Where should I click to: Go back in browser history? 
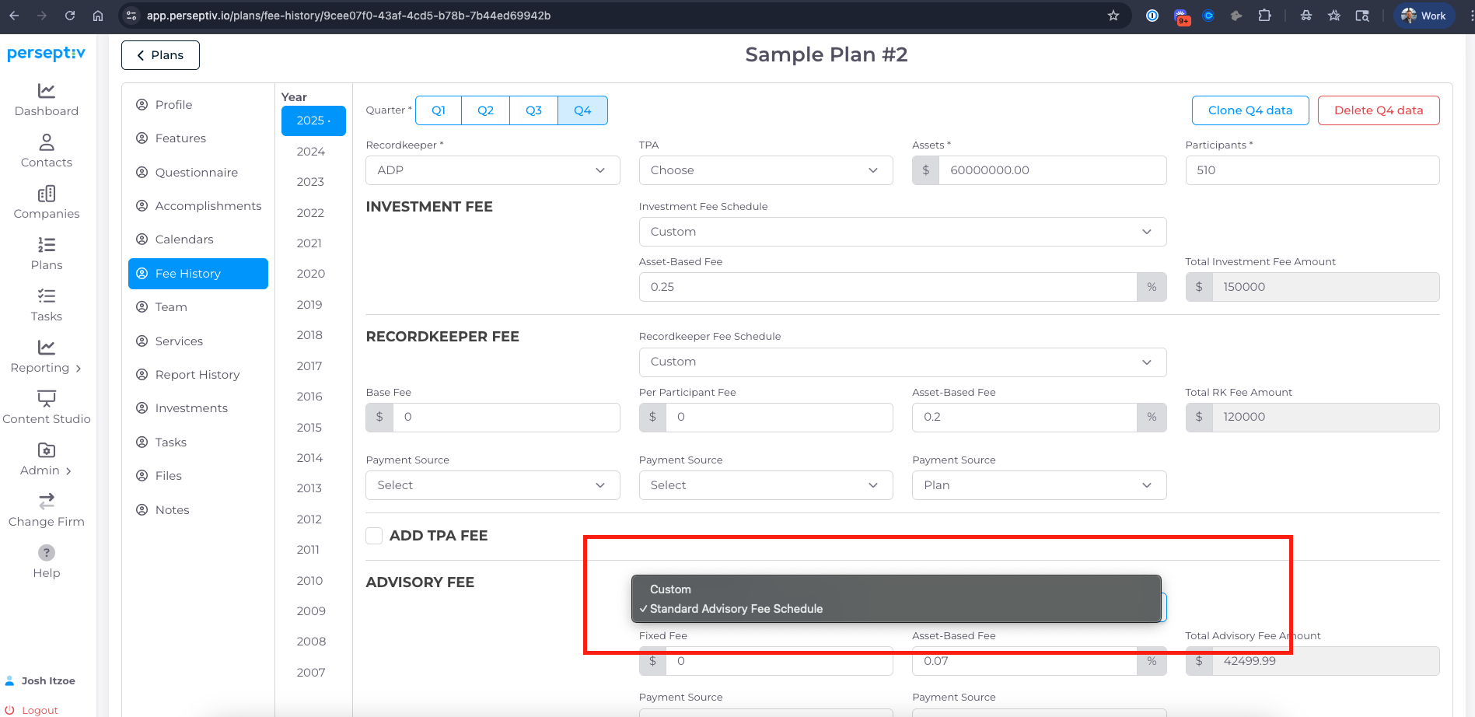14,16
